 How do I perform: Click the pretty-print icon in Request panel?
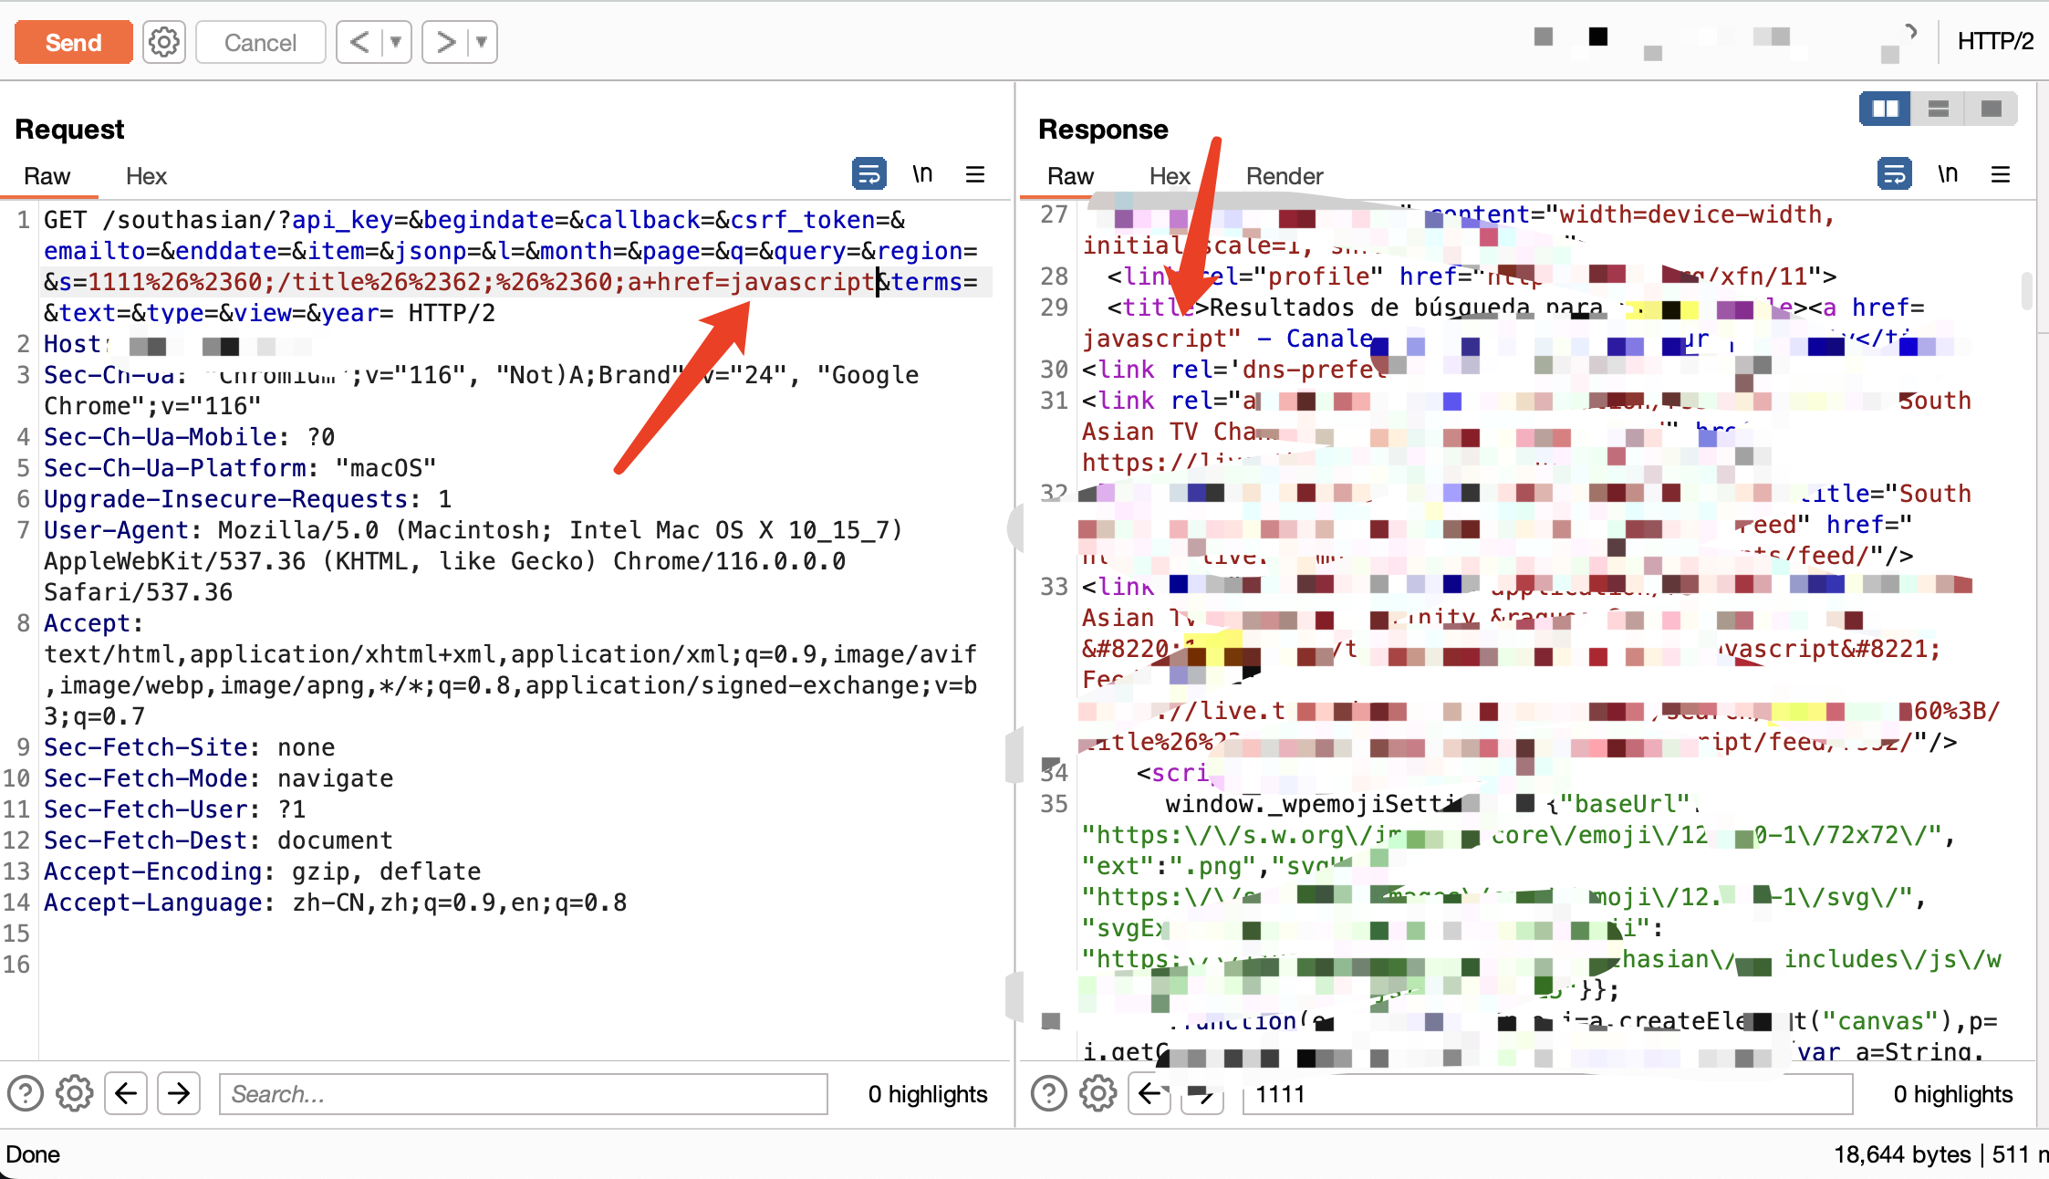point(868,174)
